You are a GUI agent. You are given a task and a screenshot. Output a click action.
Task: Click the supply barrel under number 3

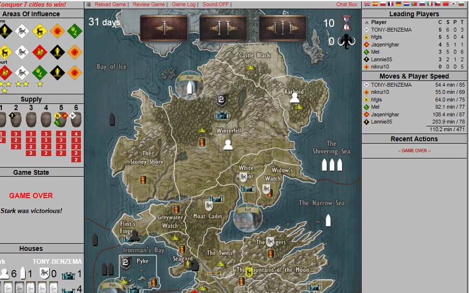coord(31,119)
